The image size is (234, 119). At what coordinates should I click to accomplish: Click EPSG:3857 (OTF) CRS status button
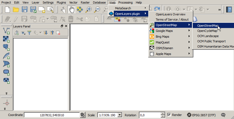pos(201,115)
